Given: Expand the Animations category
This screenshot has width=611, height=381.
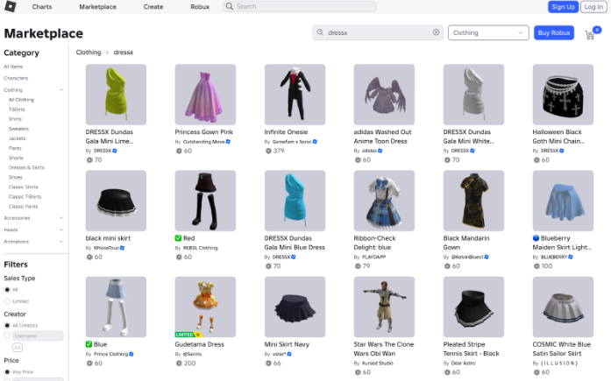Looking at the screenshot, I should tap(61, 241).
